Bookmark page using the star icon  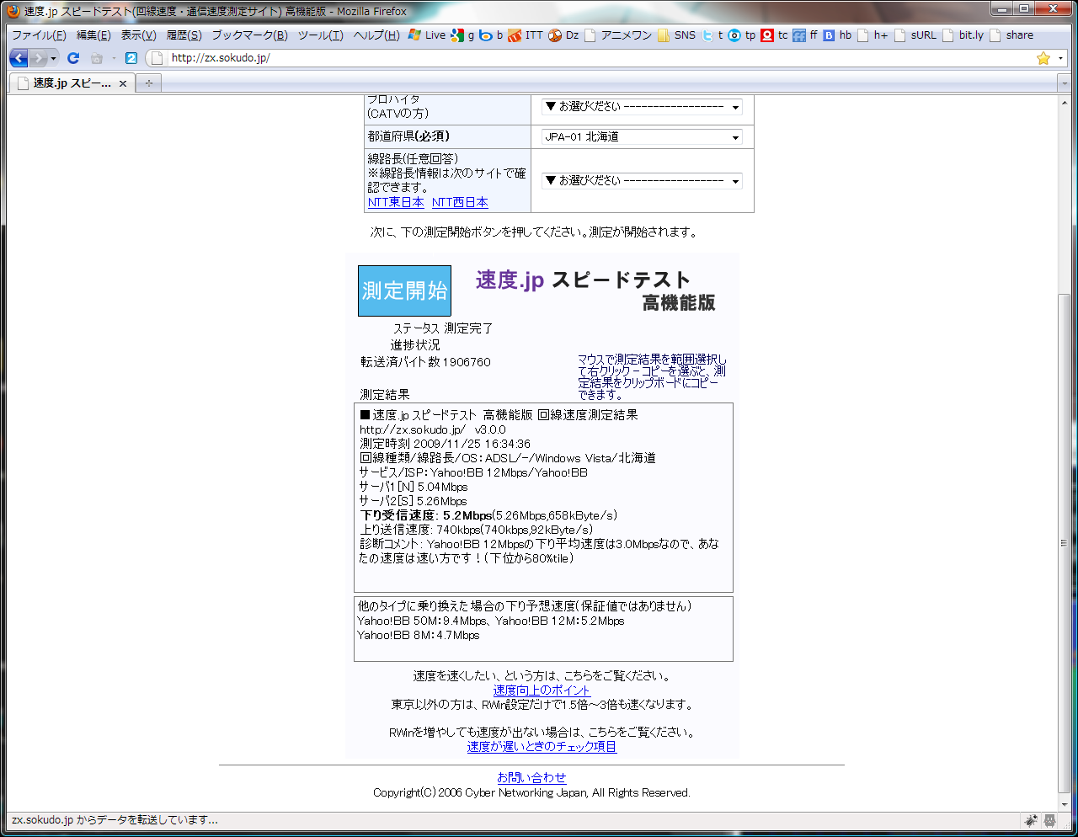click(1043, 58)
